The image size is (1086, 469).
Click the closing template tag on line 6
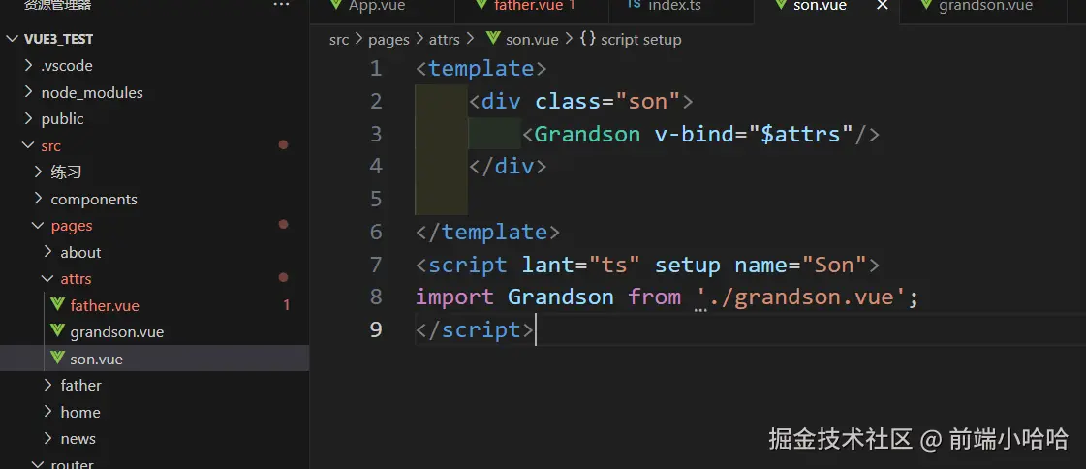[x=487, y=232]
